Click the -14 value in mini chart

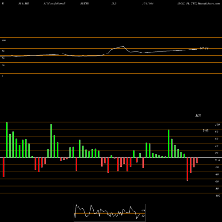tap(143, 210)
